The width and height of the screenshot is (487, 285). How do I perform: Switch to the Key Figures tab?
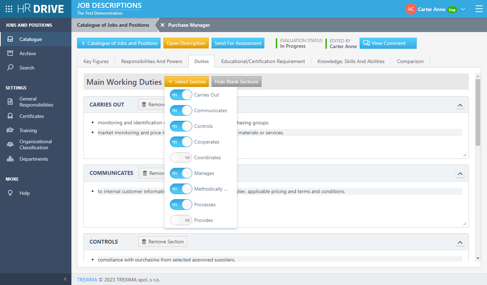tap(96, 61)
